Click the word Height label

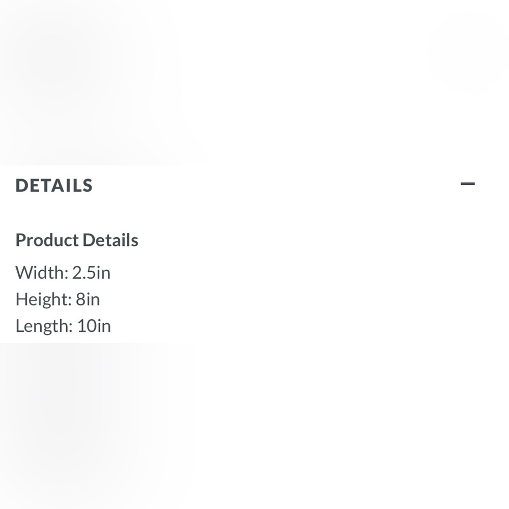(43, 300)
